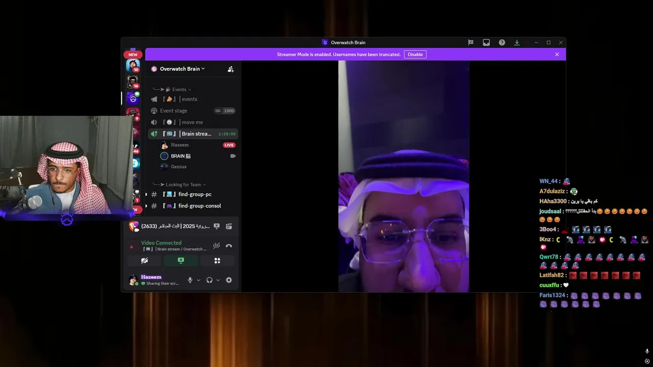The width and height of the screenshot is (653, 367).
Task: Click the Video Connected status text
Action: pos(161,243)
